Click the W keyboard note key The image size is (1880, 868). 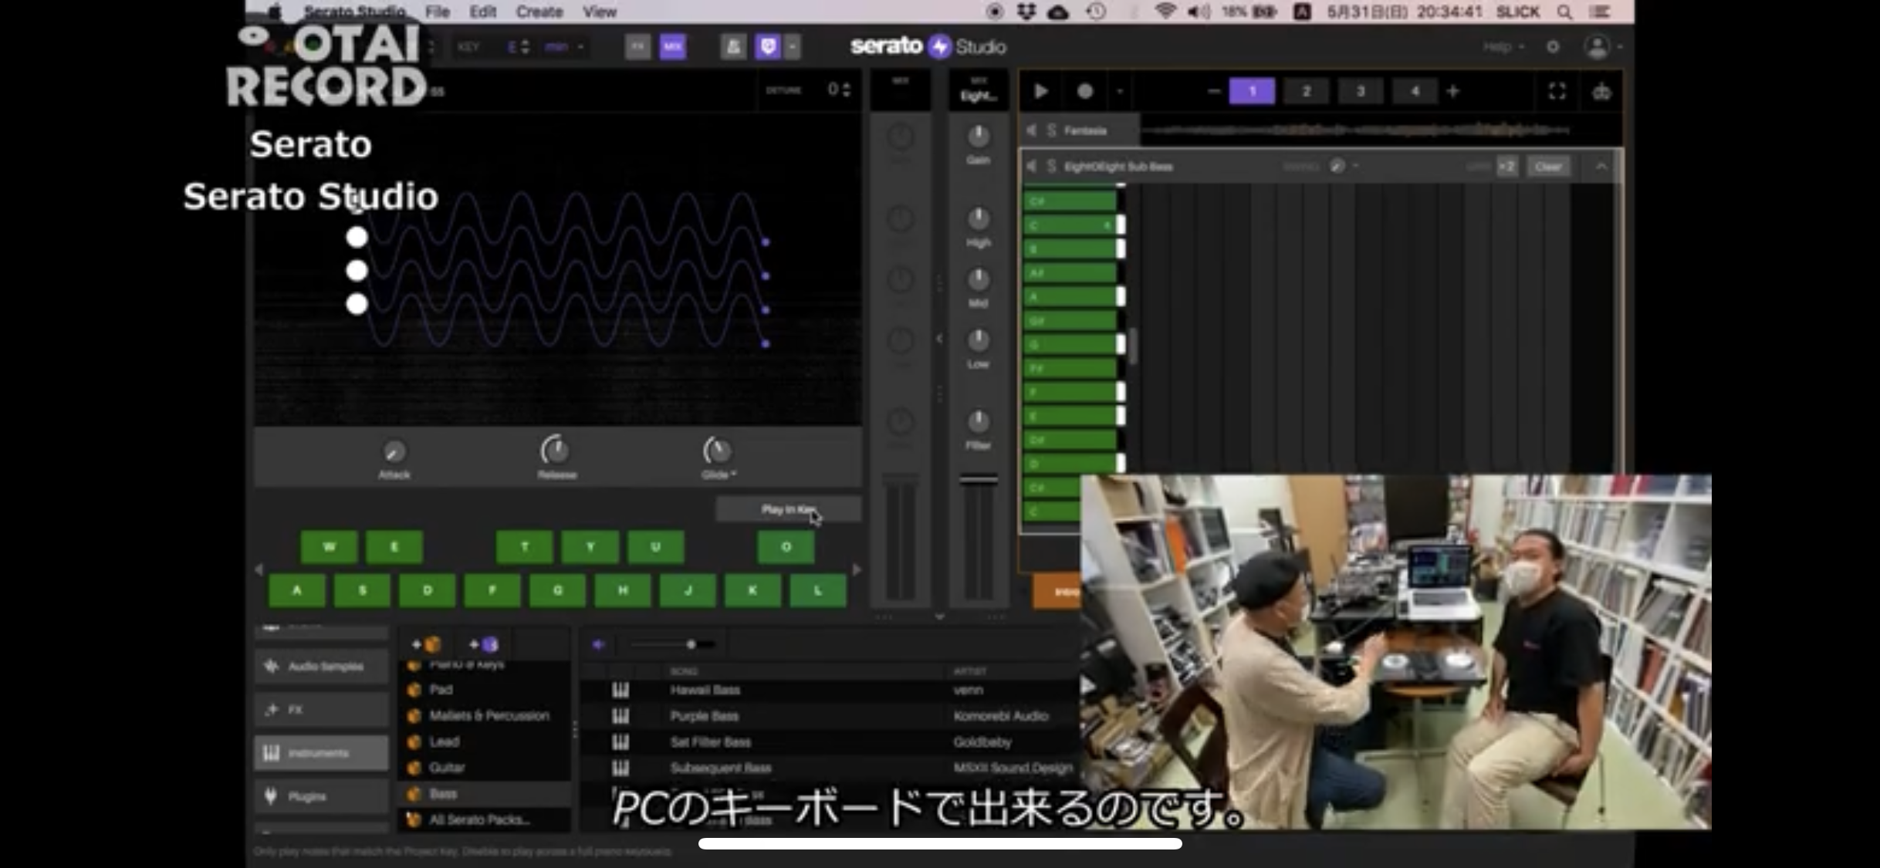point(329,547)
